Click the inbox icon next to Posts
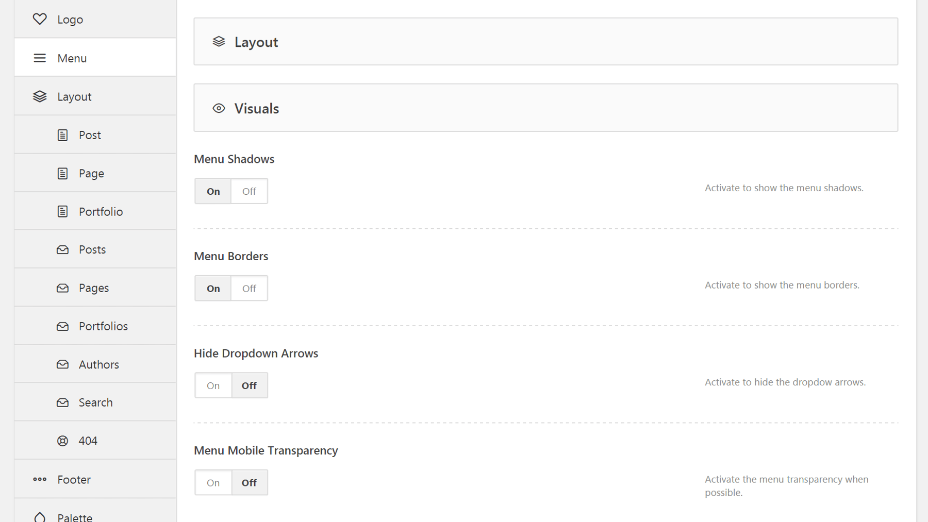 click(62, 249)
